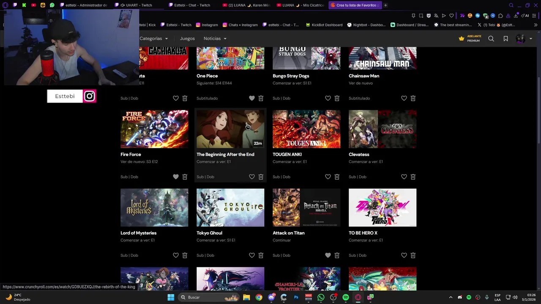Viewport: 541px width, 304px height.
Task: Toggle favorite heart for Chainsaw Man
Action: (x=404, y=98)
